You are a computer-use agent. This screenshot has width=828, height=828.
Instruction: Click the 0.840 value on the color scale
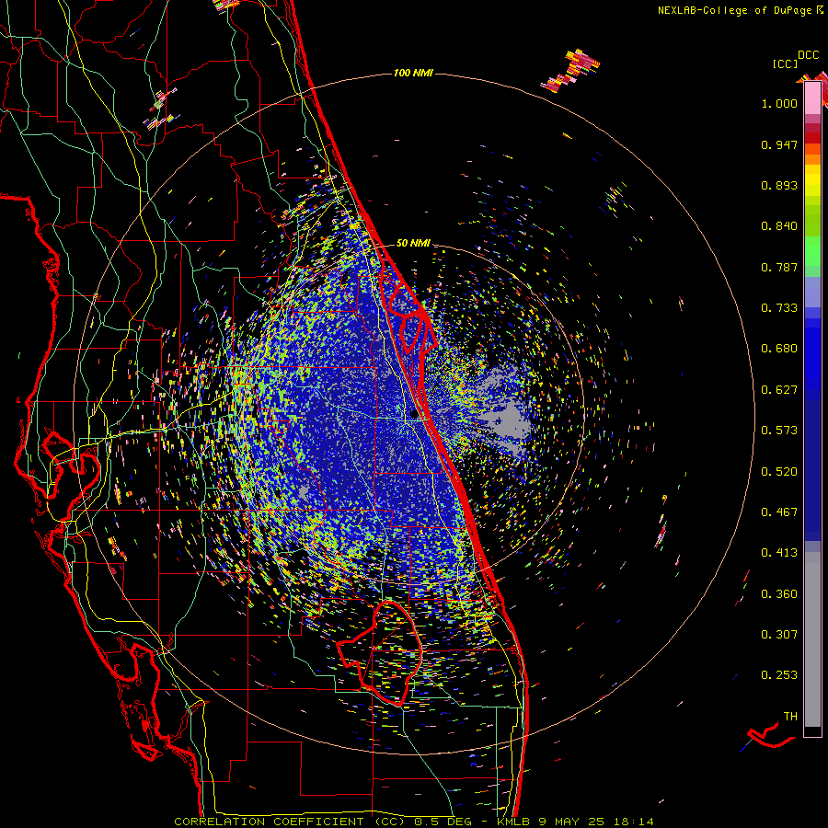[x=779, y=226]
